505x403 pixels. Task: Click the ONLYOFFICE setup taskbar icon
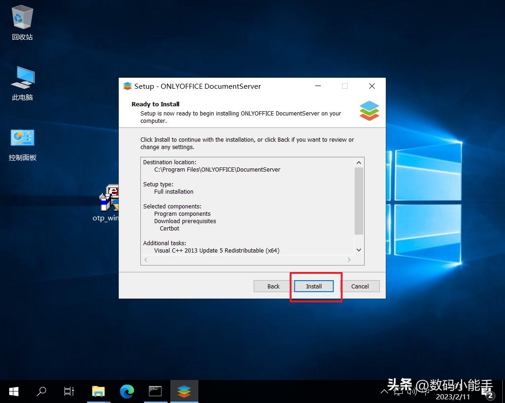tap(184, 391)
